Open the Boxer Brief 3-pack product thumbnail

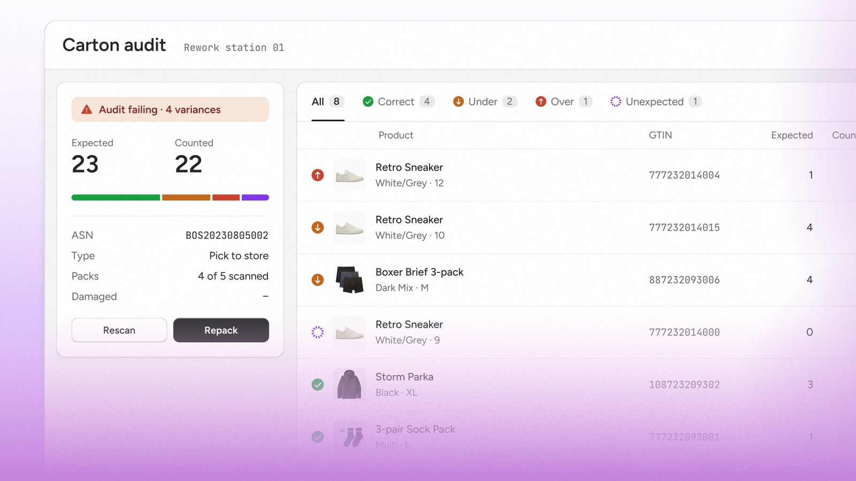pos(349,280)
